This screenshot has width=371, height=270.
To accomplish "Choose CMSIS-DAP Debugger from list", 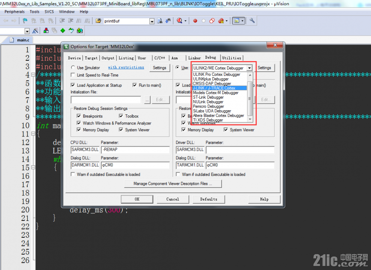I will pyautogui.click(x=220, y=84).
